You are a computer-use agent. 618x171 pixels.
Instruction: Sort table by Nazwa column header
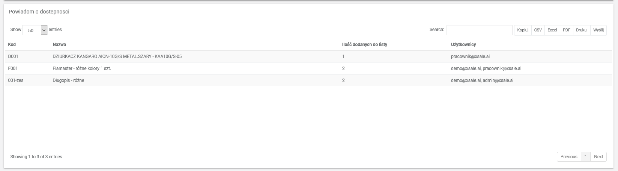tap(59, 45)
